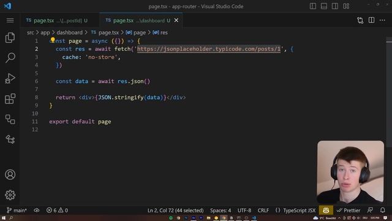392x221 pixels.
Task: Click the feedback icon in the status bar
Action: pos(370,210)
